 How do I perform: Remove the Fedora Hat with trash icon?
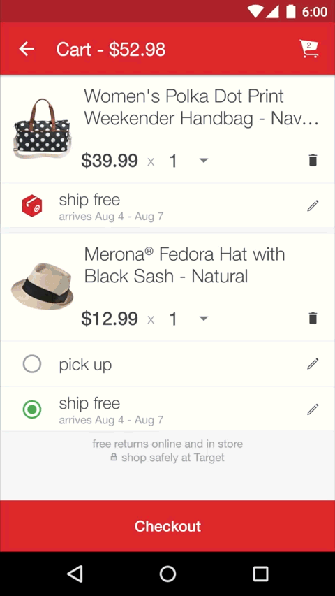[x=313, y=318]
